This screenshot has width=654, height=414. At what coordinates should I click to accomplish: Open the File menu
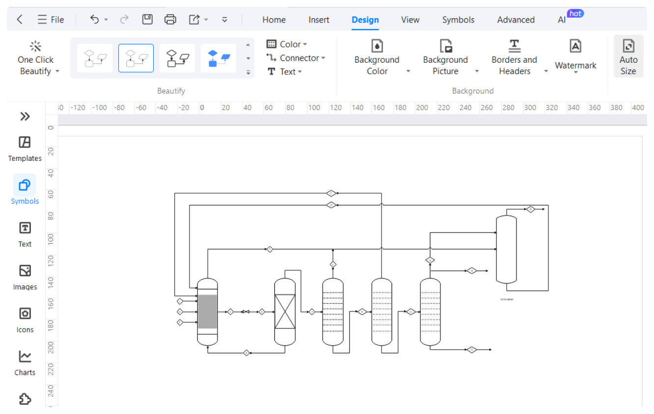[51, 20]
